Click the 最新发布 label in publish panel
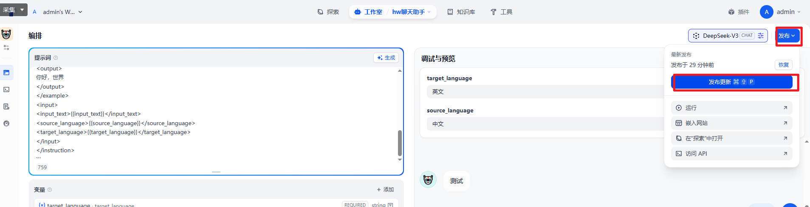Image resolution: width=810 pixels, height=207 pixels. click(681, 55)
